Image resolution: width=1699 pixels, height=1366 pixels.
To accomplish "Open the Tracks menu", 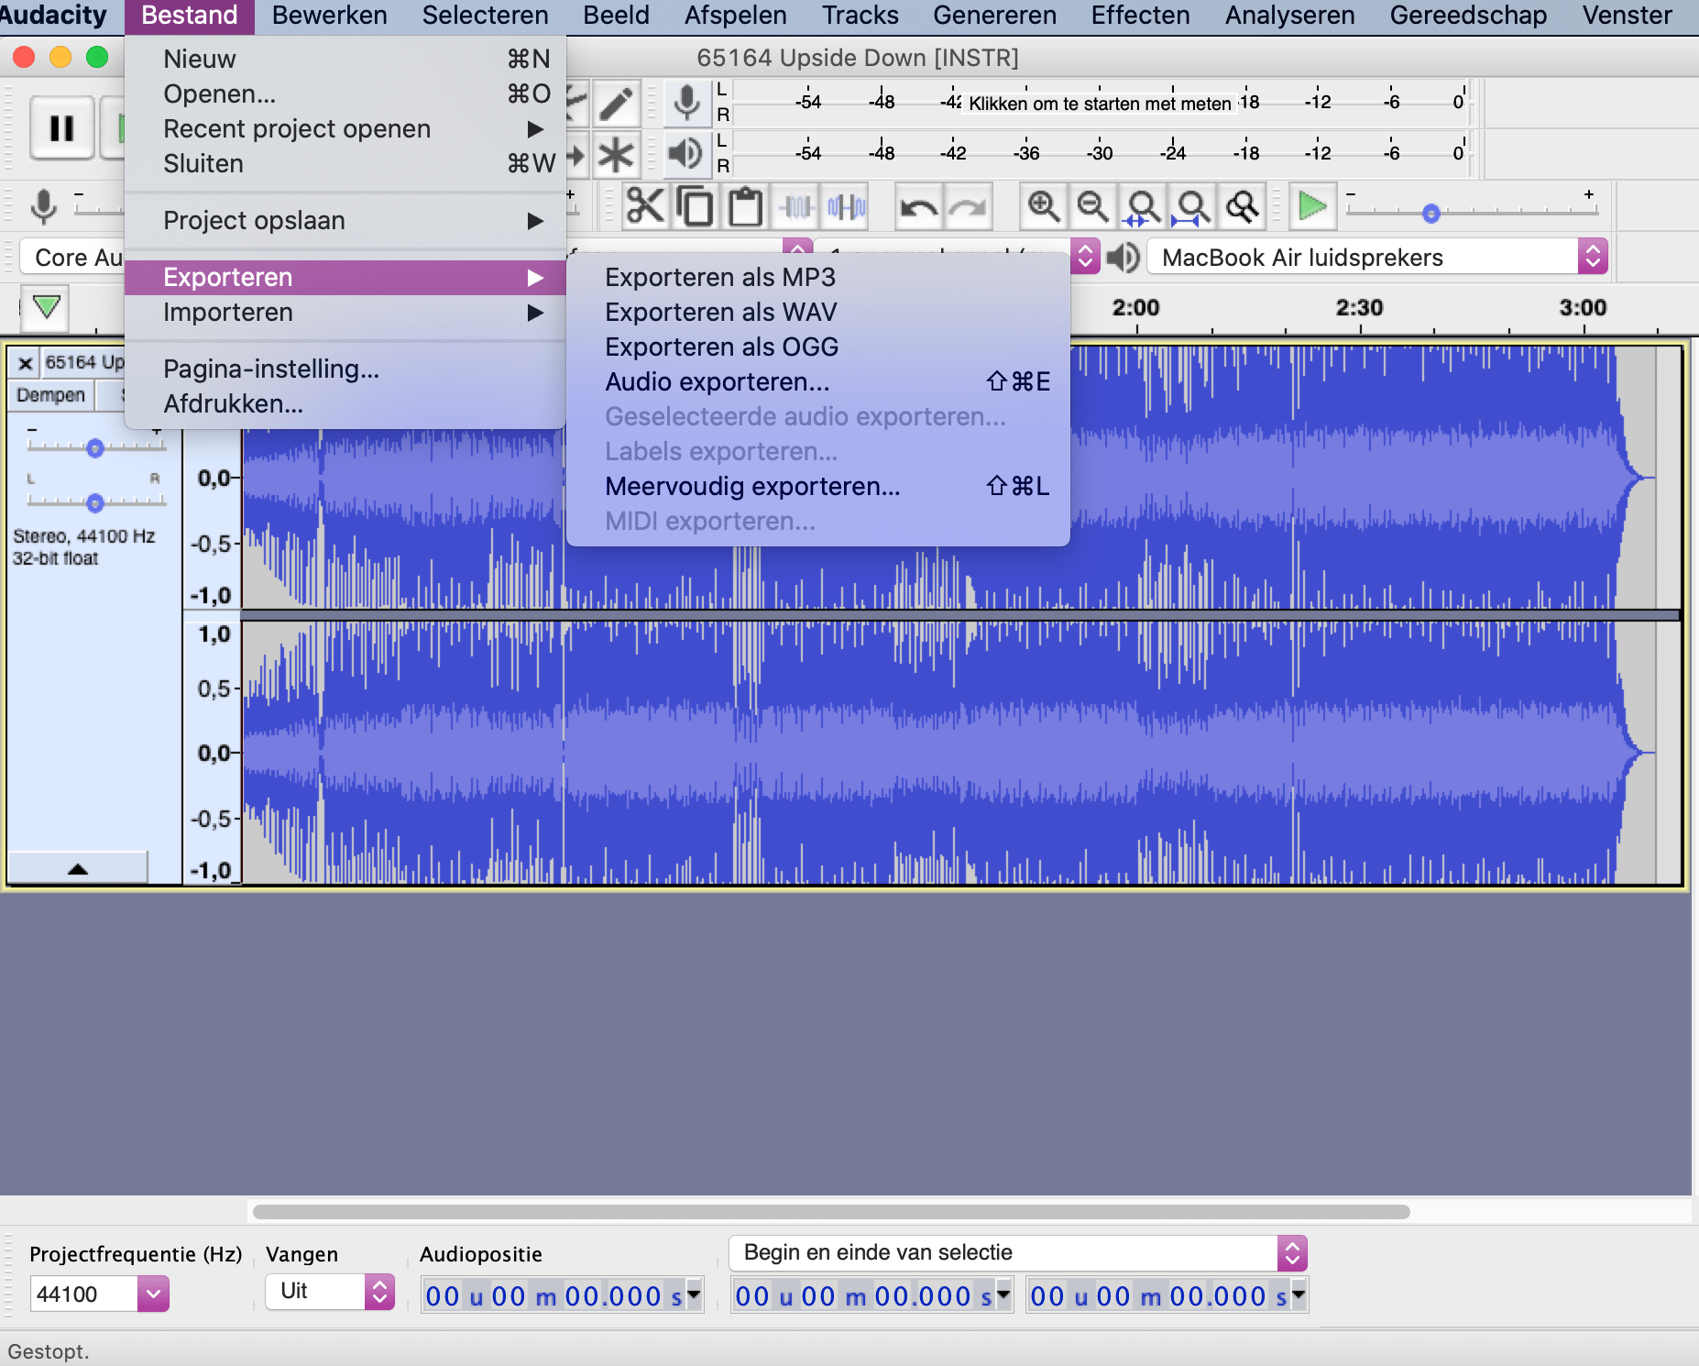I will point(860,16).
